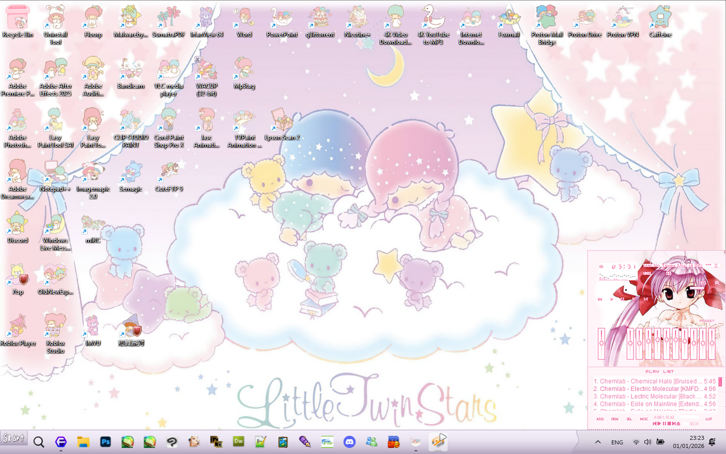The width and height of the screenshot is (726, 454).
Task: Launch Caffeine from the desktop
Action: tap(660, 22)
